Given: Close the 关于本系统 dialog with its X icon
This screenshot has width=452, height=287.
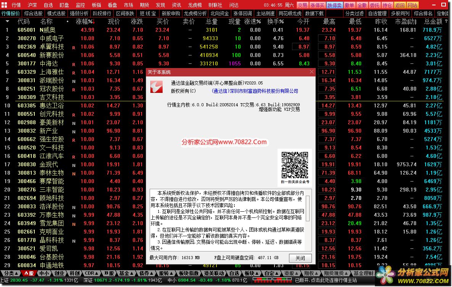Looking at the screenshot, I should pyautogui.click(x=312, y=72).
